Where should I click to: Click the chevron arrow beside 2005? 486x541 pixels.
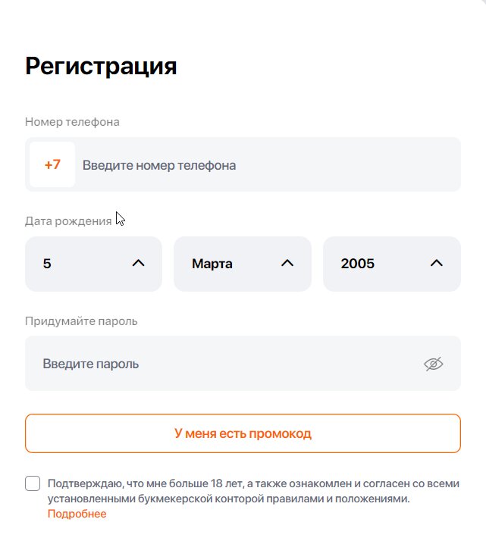(x=436, y=264)
